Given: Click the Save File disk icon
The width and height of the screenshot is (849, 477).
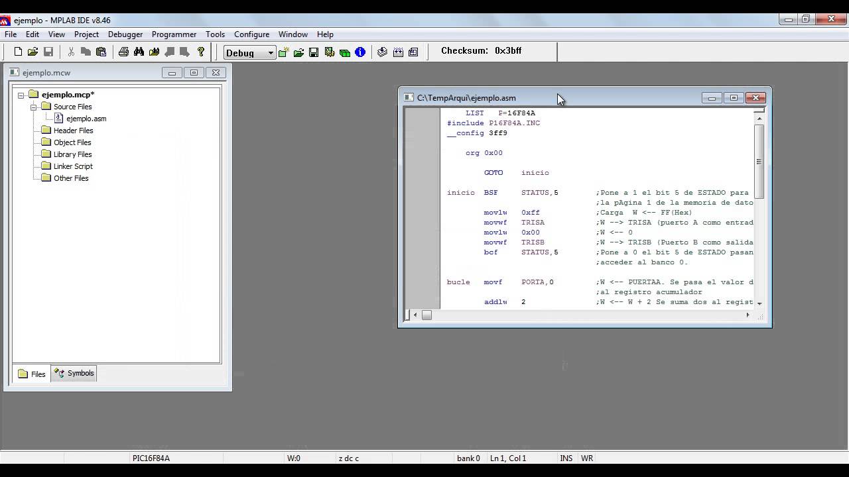Looking at the screenshot, I should [x=48, y=52].
